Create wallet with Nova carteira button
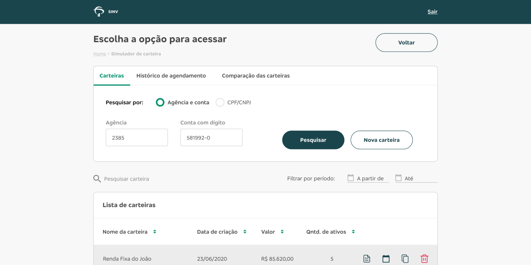531x265 pixels. (382, 140)
